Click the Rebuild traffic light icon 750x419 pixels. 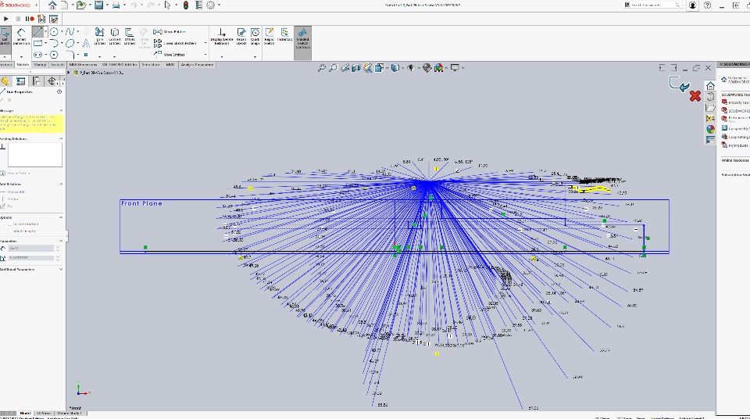pos(186,5)
